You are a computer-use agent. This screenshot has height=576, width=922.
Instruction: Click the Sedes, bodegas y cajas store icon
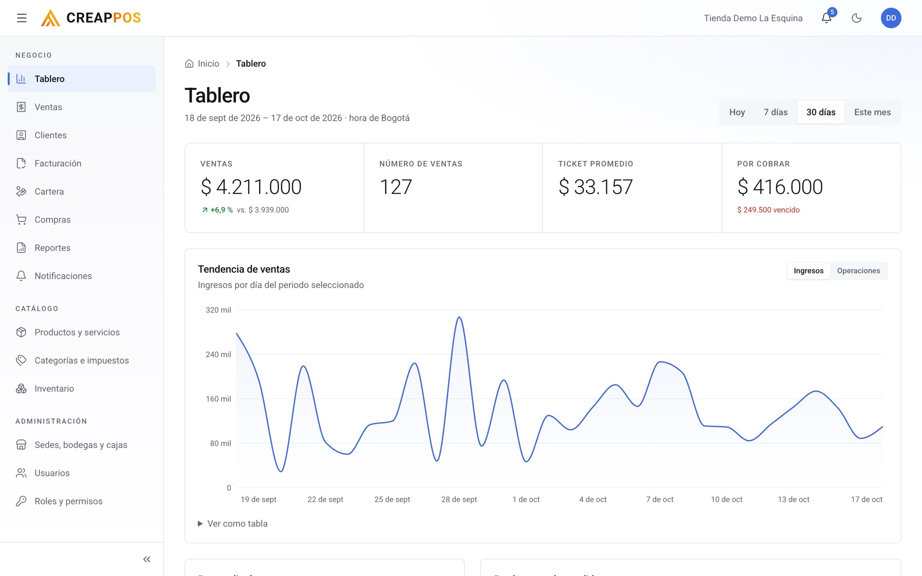pos(21,445)
